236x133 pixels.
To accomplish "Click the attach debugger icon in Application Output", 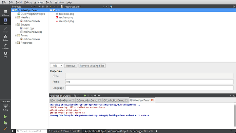I will coord(92,96).
